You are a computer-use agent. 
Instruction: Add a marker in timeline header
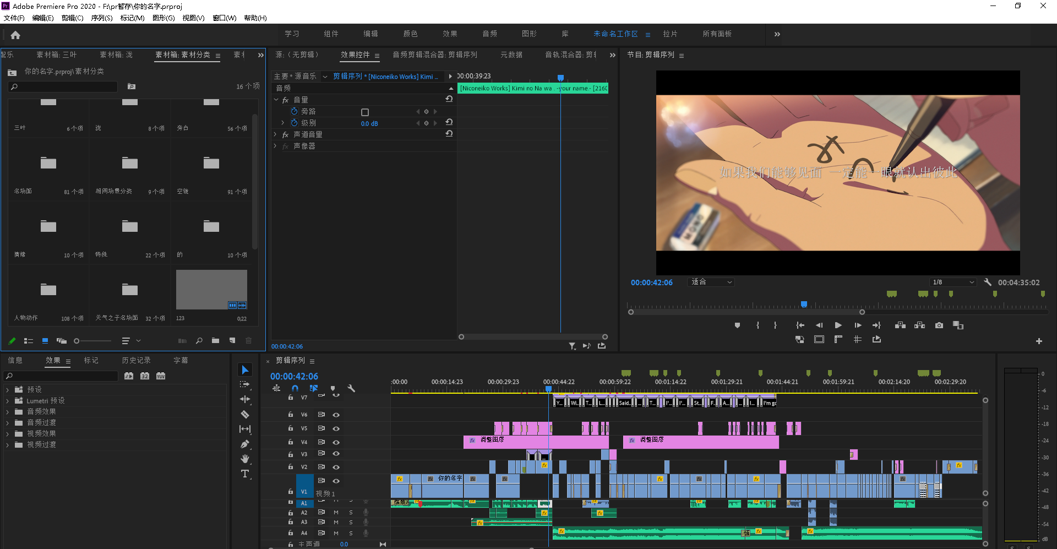333,388
